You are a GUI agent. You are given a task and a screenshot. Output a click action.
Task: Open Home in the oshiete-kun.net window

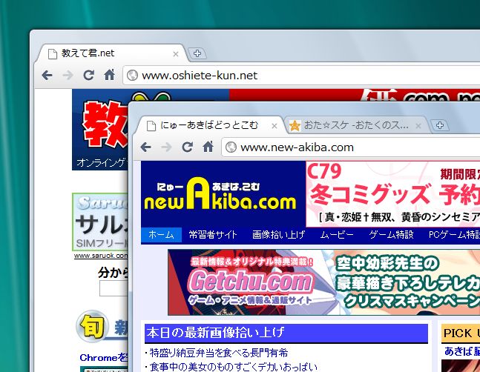[109, 75]
